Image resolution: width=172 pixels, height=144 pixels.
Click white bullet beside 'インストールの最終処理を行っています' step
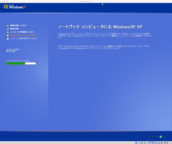coord(8,39)
